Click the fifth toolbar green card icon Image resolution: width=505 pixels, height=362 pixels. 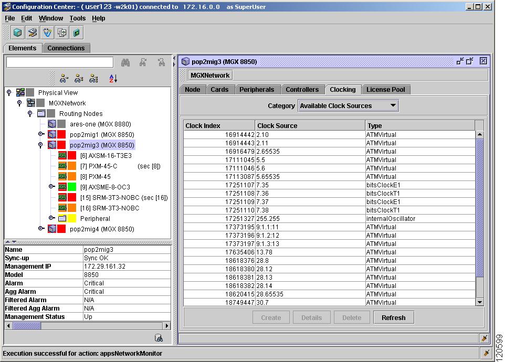click(77, 33)
